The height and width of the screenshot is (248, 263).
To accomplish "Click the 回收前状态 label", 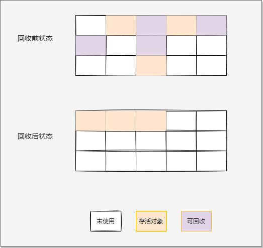I will pos(35,38).
